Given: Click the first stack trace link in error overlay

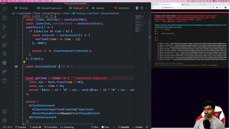Looking at the screenshot, I should coord(198,43).
